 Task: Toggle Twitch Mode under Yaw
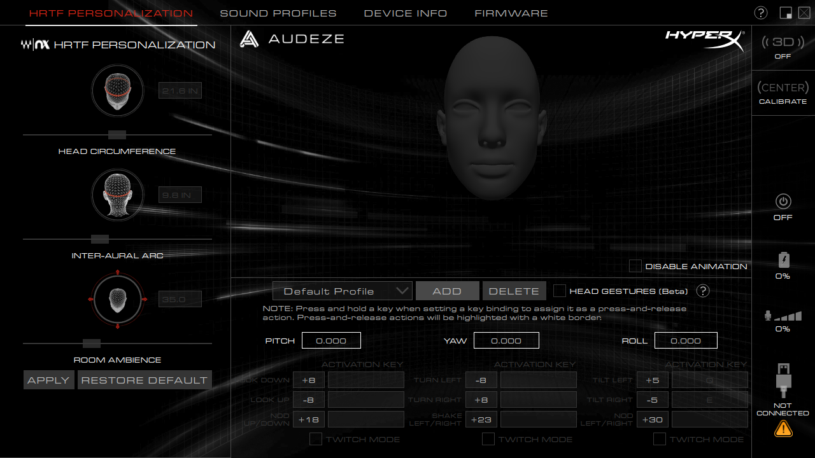pos(488,439)
